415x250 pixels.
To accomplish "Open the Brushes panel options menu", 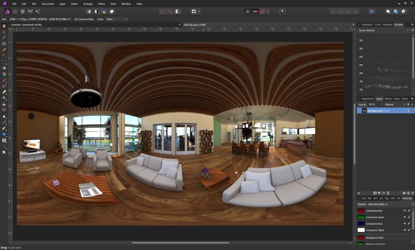I will coord(412,24).
